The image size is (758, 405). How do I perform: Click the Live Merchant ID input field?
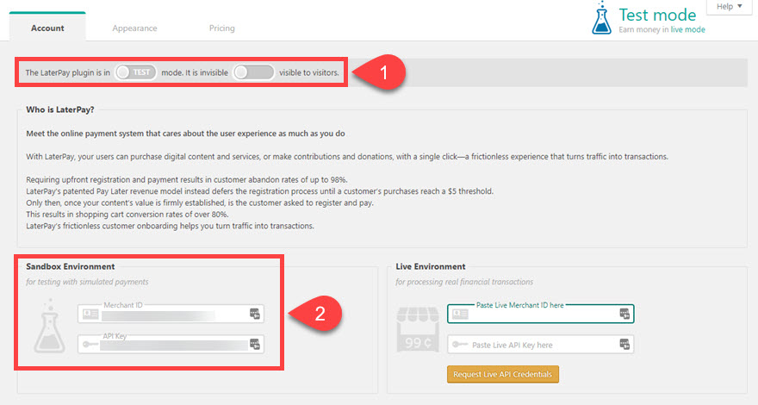[x=540, y=314]
